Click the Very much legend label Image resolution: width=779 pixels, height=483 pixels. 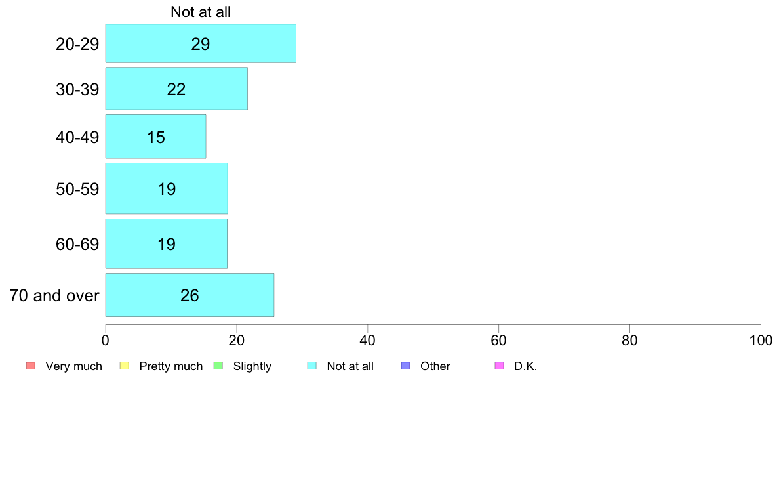point(73,366)
